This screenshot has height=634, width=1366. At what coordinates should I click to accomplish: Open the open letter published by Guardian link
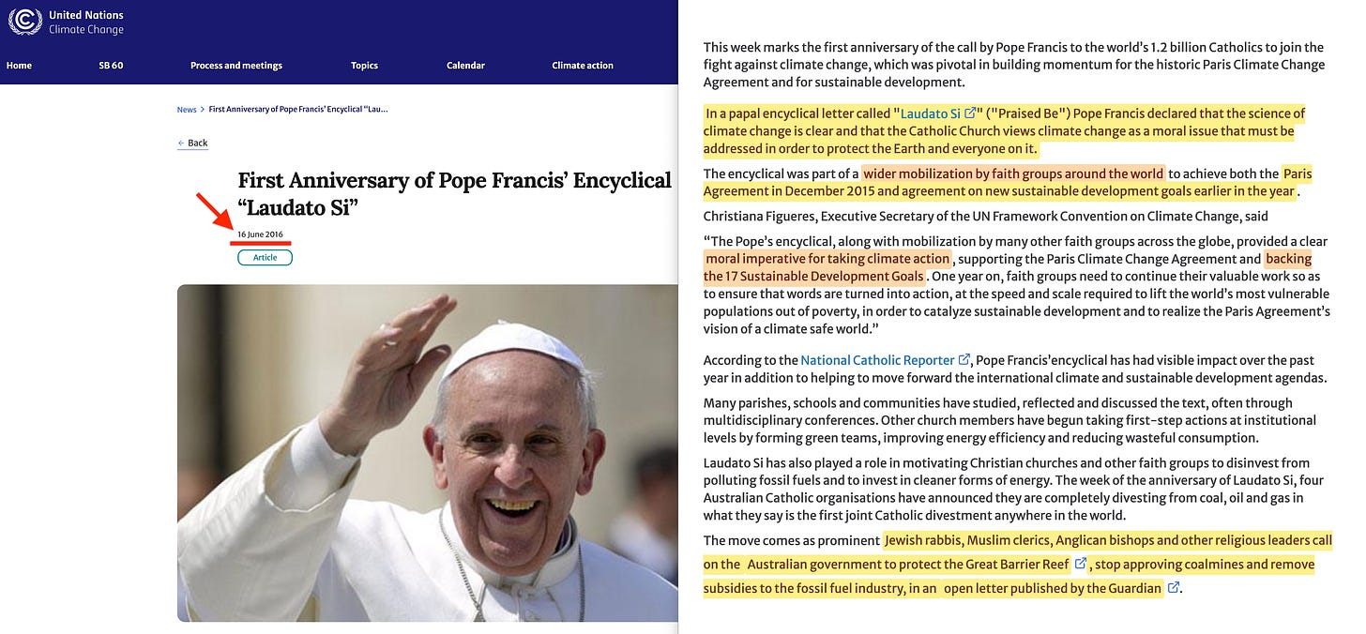pyautogui.click(x=1052, y=589)
